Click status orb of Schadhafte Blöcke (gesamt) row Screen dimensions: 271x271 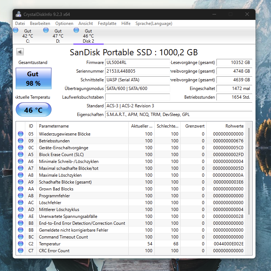pos(21,182)
